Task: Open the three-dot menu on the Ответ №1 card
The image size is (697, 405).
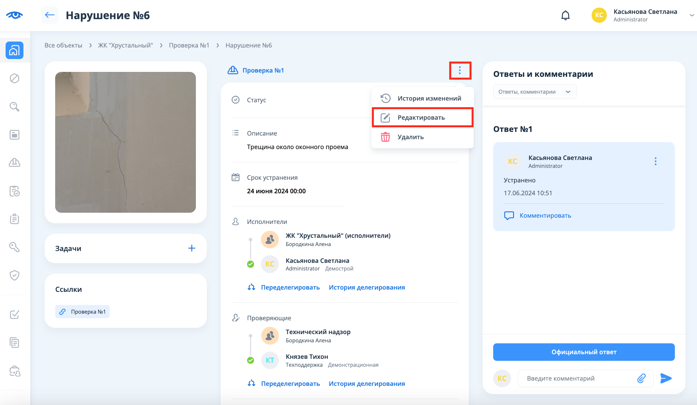Action: tap(655, 161)
